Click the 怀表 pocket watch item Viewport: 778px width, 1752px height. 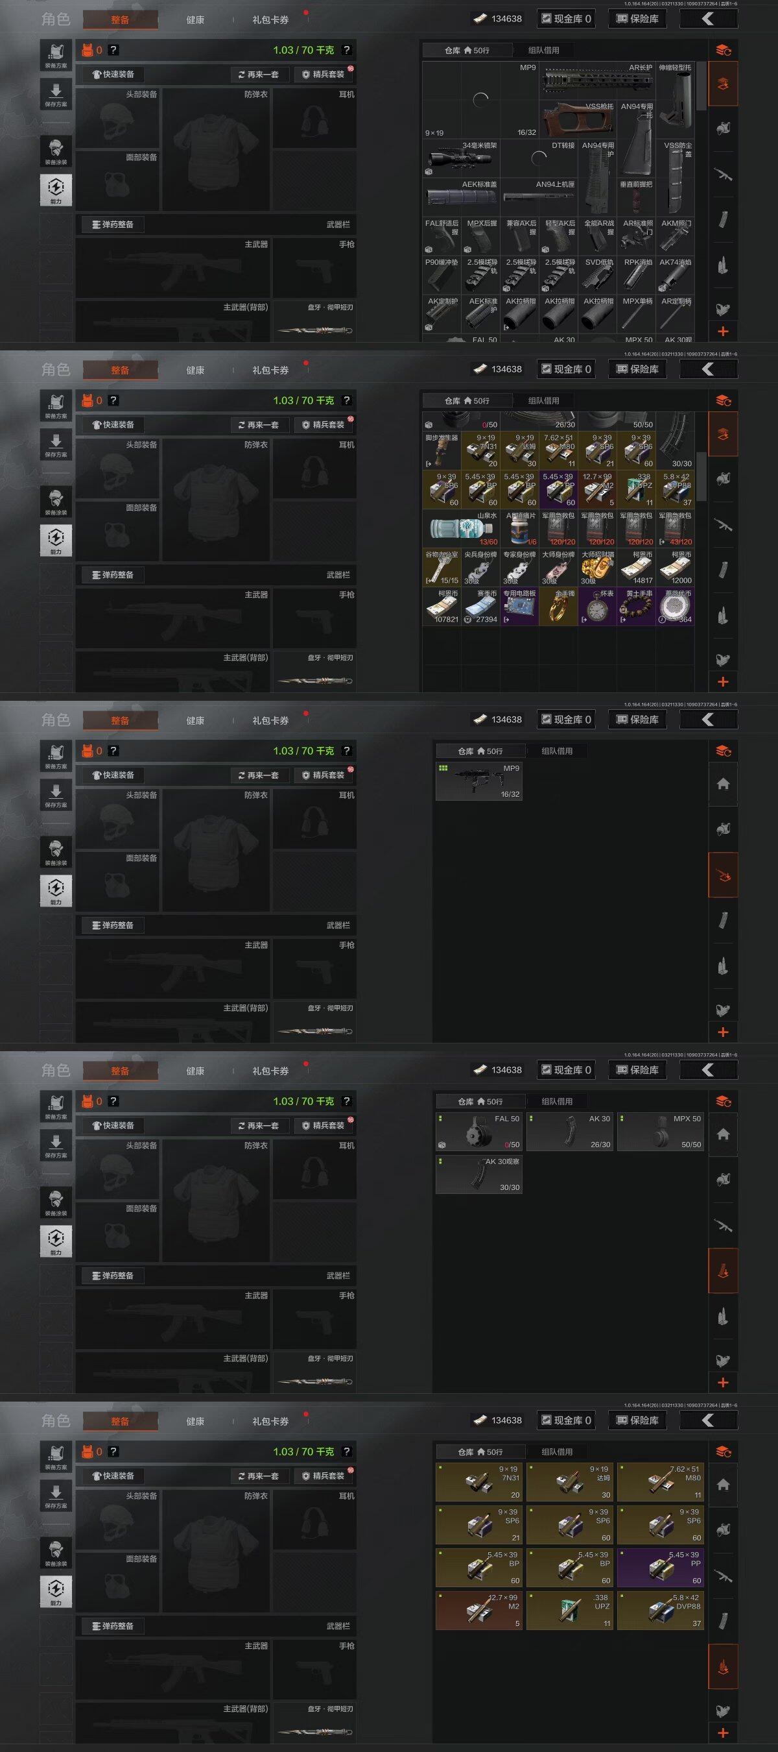597,607
